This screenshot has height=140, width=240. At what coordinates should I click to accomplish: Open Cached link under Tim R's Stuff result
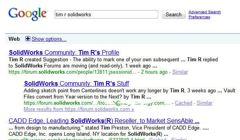[x=184, y=103]
